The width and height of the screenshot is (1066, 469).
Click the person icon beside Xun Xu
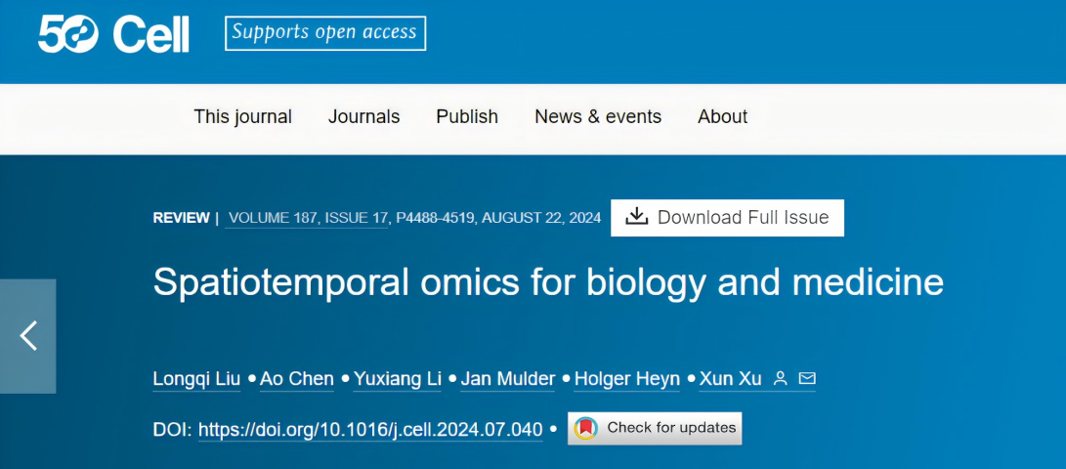click(x=780, y=379)
